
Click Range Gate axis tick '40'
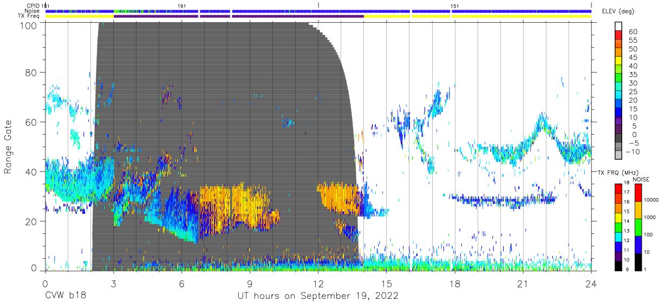point(31,172)
